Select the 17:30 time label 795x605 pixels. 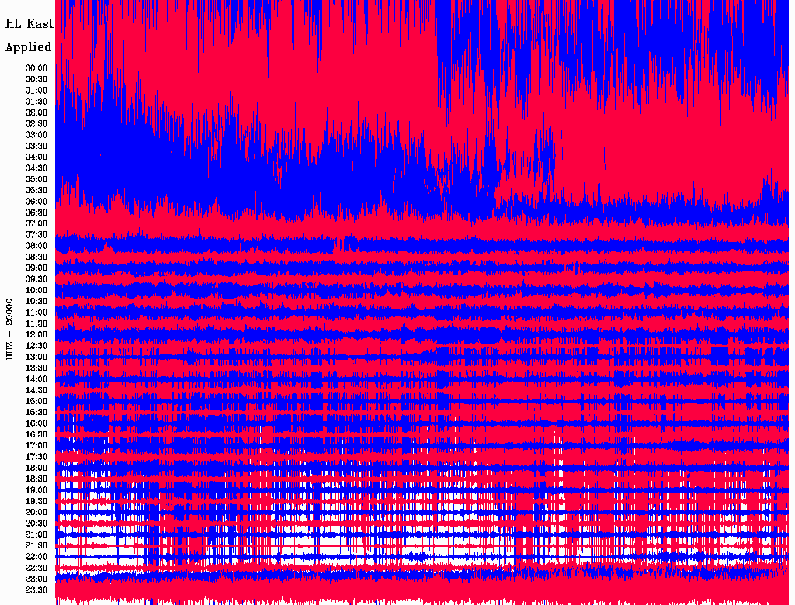click(36, 457)
